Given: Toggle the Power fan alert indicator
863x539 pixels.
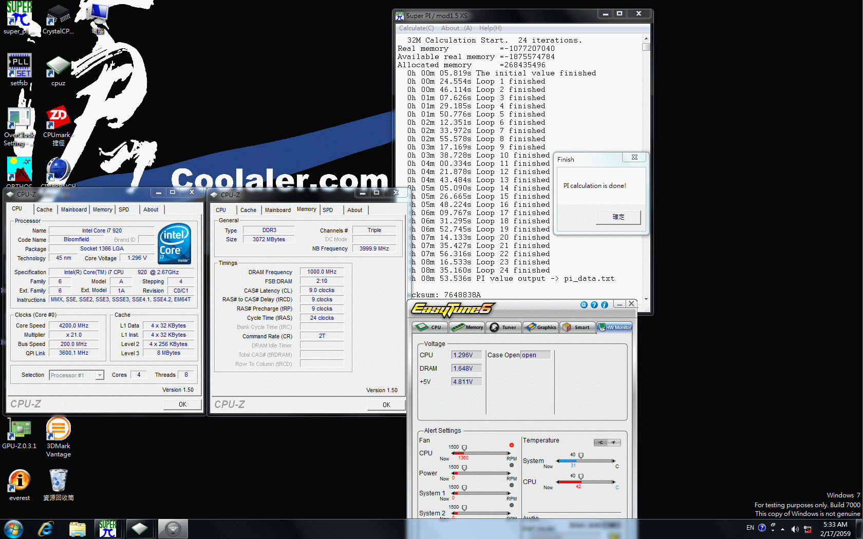Looking at the screenshot, I should [x=512, y=465].
